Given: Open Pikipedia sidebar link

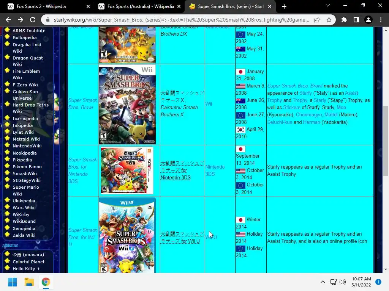Looking at the screenshot, I should 22,160.
